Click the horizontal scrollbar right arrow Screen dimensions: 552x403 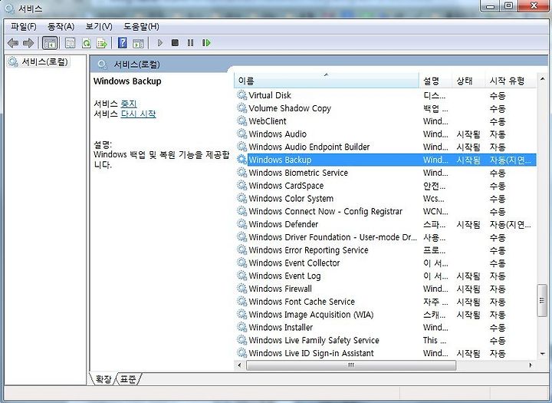click(x=531, y=365)
